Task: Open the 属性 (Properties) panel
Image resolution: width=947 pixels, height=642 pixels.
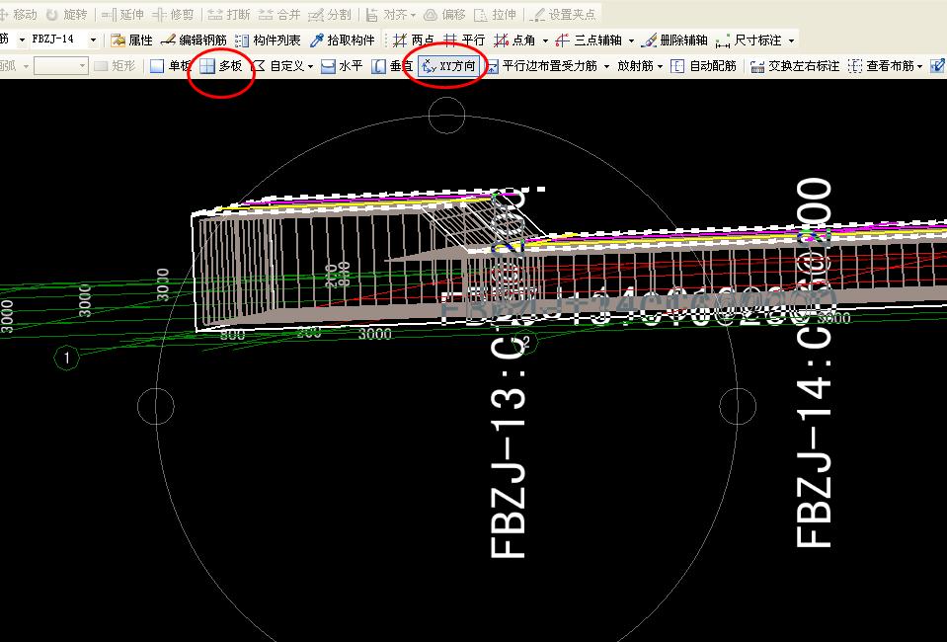Action: [x=131, y=40]
